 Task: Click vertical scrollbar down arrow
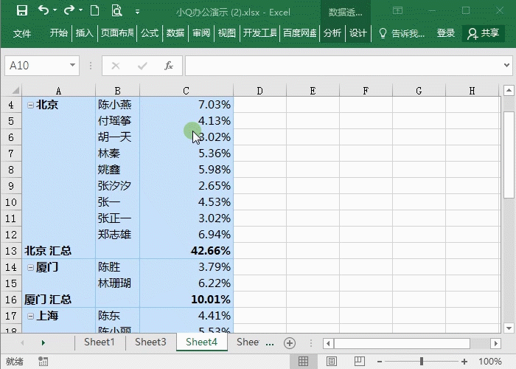(509, 328)
